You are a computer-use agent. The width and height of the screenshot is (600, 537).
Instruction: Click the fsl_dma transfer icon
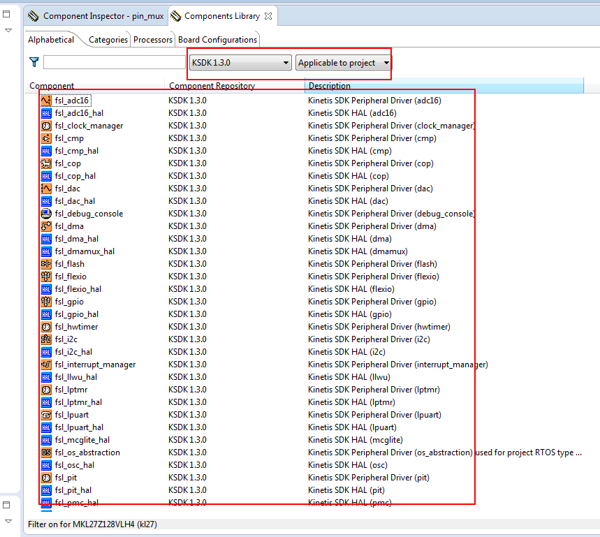(x=46, y=226)
